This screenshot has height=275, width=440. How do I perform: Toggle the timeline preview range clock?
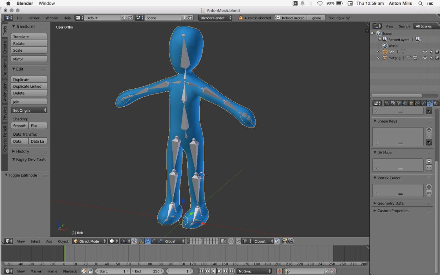coord(83,271)
